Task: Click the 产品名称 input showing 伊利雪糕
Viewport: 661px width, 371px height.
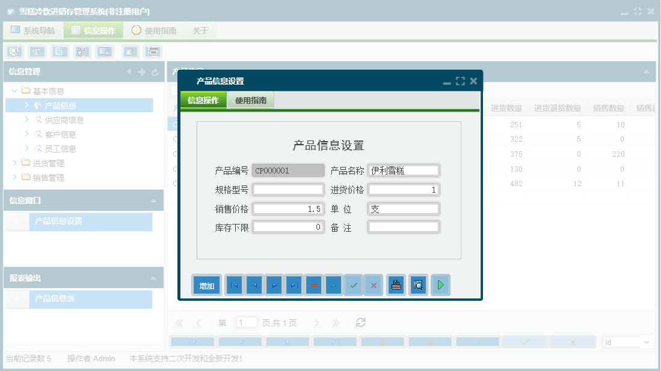Action: [404, 170]
